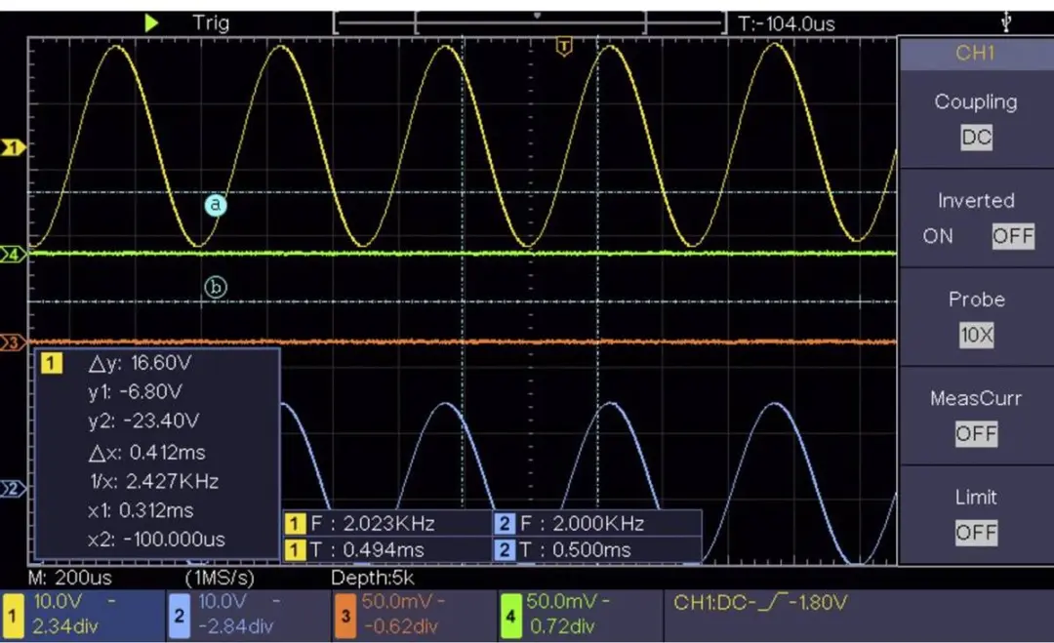The width and height of the screenshot is (1054, 643).
Task: Click channel 4 offset 0.72div readout
Action: [x=562, y=626]
